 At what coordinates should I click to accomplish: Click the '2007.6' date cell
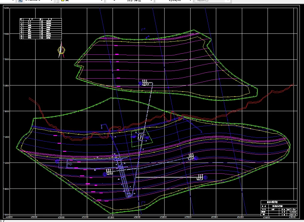[292, 215]
